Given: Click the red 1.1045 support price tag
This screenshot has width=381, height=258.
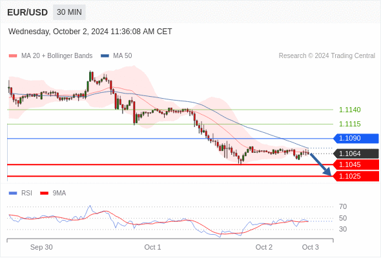Looking at the screenshot, I should (x=356, y=164).
